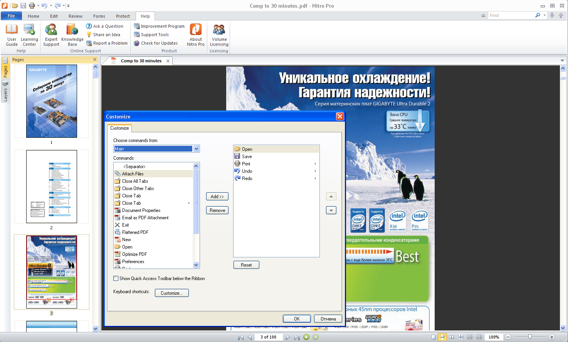Go to first page in status bar
The image size is (568, 342).
click(241, 337)
